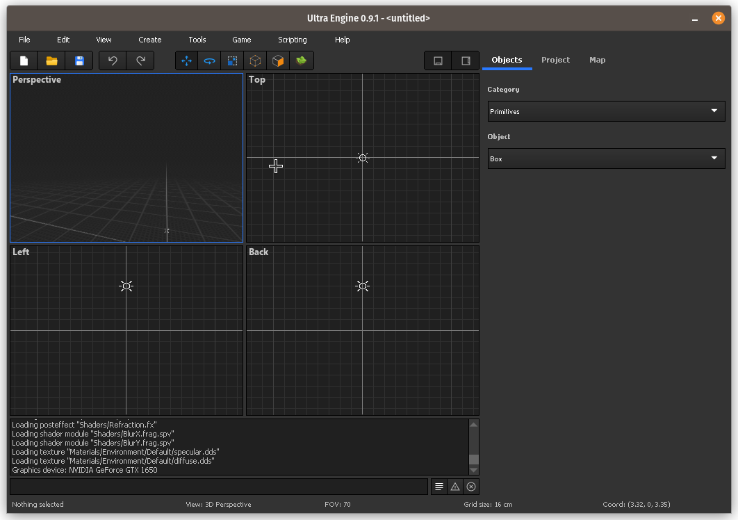Toggle the bottom console panel visibility
This screenshot has height=520, width=738.
[x=438, y=61]
